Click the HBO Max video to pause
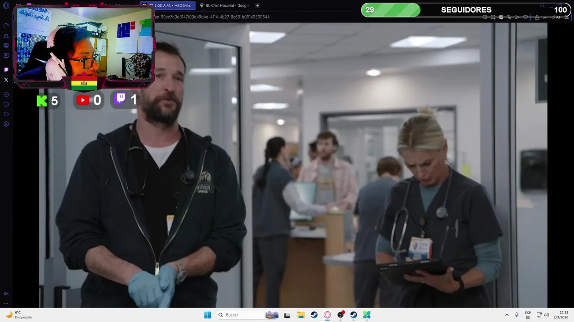 pyautogui.click(x=293, y=165)
